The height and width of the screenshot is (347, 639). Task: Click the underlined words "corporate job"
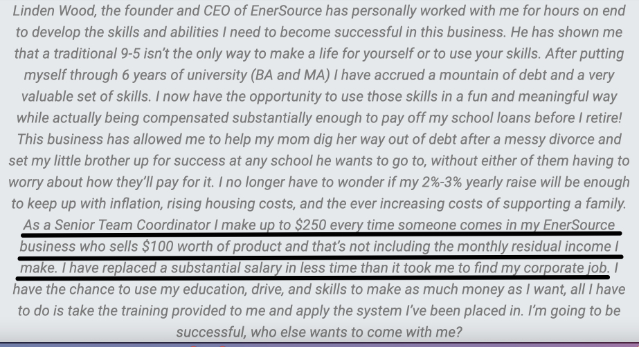(x=566, y=268)
